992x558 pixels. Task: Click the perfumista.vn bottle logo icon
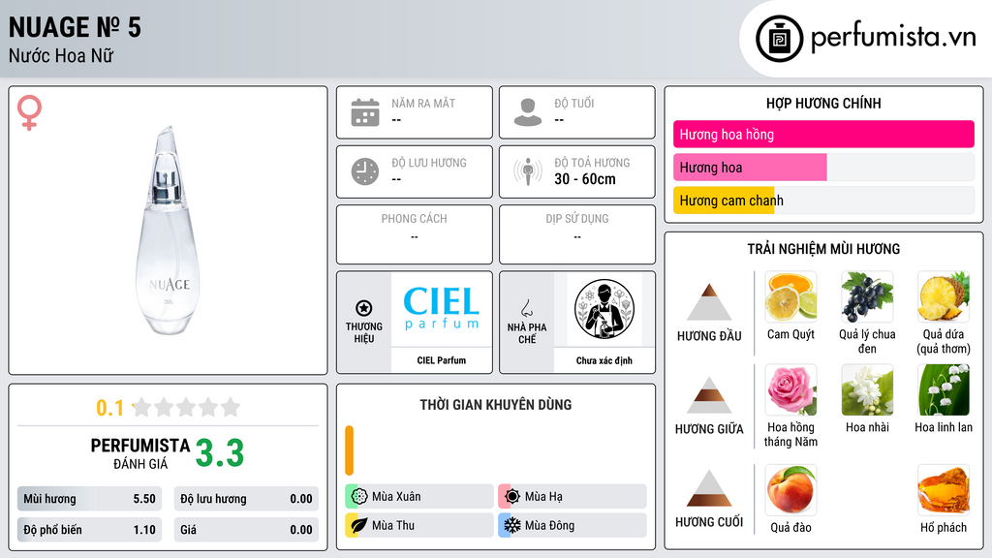click(x=779, y=39)
